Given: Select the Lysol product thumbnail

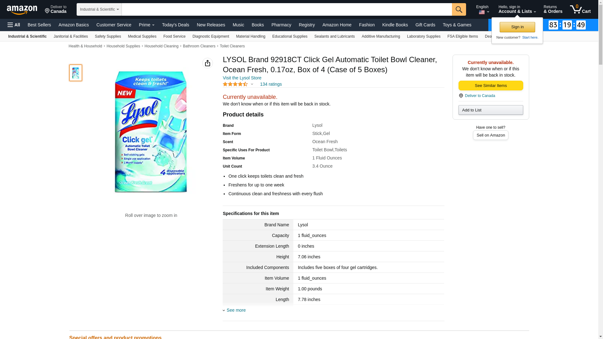Looking at the screenshot, I should (76, 73).
